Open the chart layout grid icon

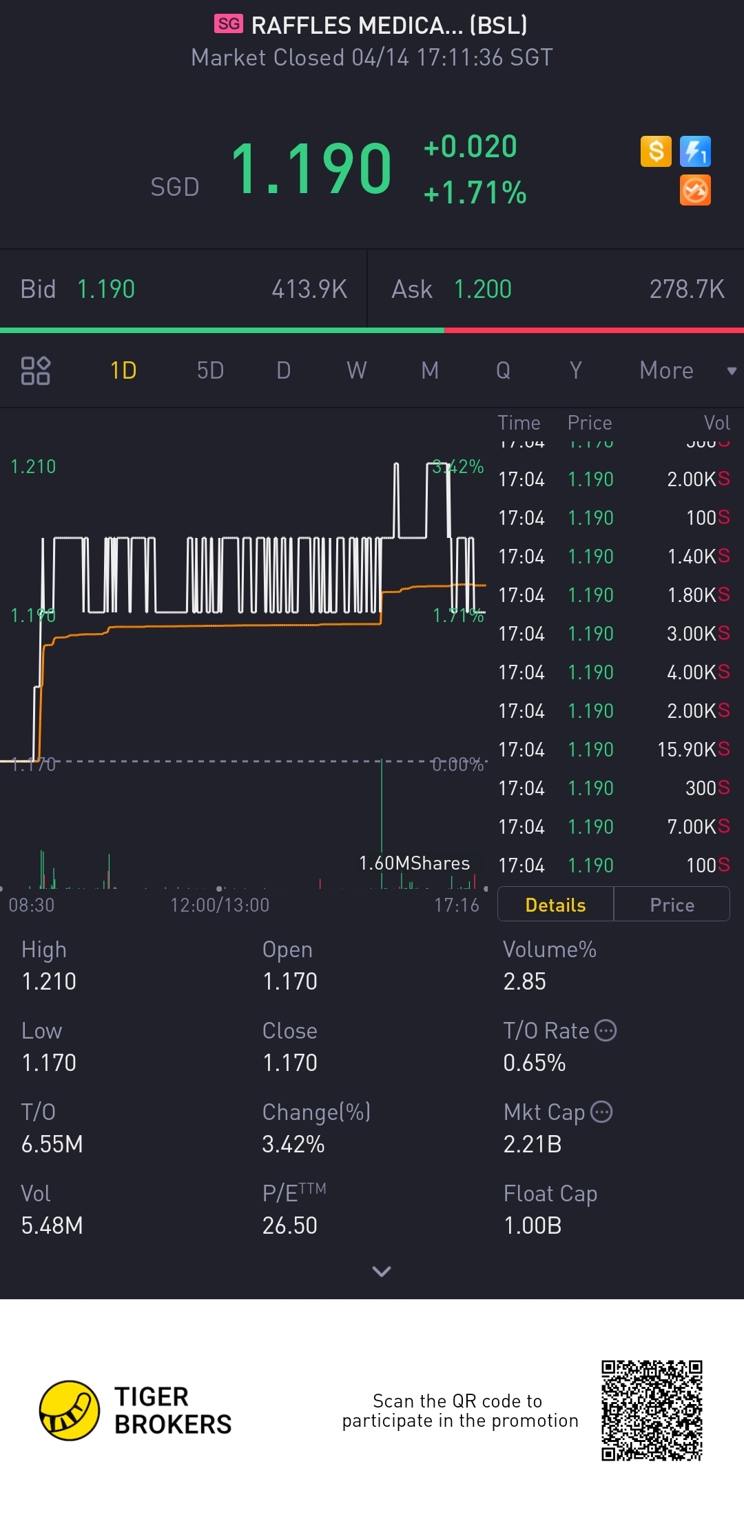(36, 370)
